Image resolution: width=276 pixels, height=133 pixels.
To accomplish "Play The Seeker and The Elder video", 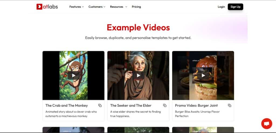I will [x=138, y=75].
